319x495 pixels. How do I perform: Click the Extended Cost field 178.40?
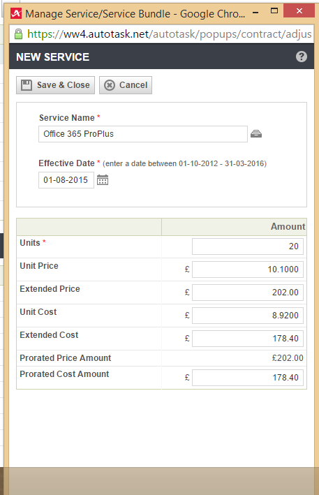[x=248, y=339]
